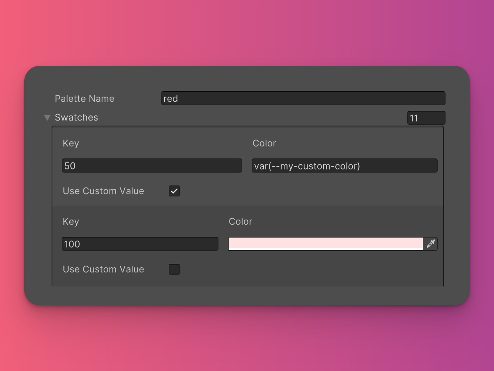This screenshot has height=371, width=494.
Task: Uncheck Use Custom Value for key 50
Action: 174,191
